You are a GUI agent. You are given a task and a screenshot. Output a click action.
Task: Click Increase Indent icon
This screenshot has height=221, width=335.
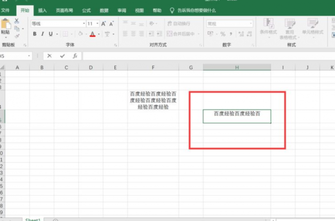159,33
